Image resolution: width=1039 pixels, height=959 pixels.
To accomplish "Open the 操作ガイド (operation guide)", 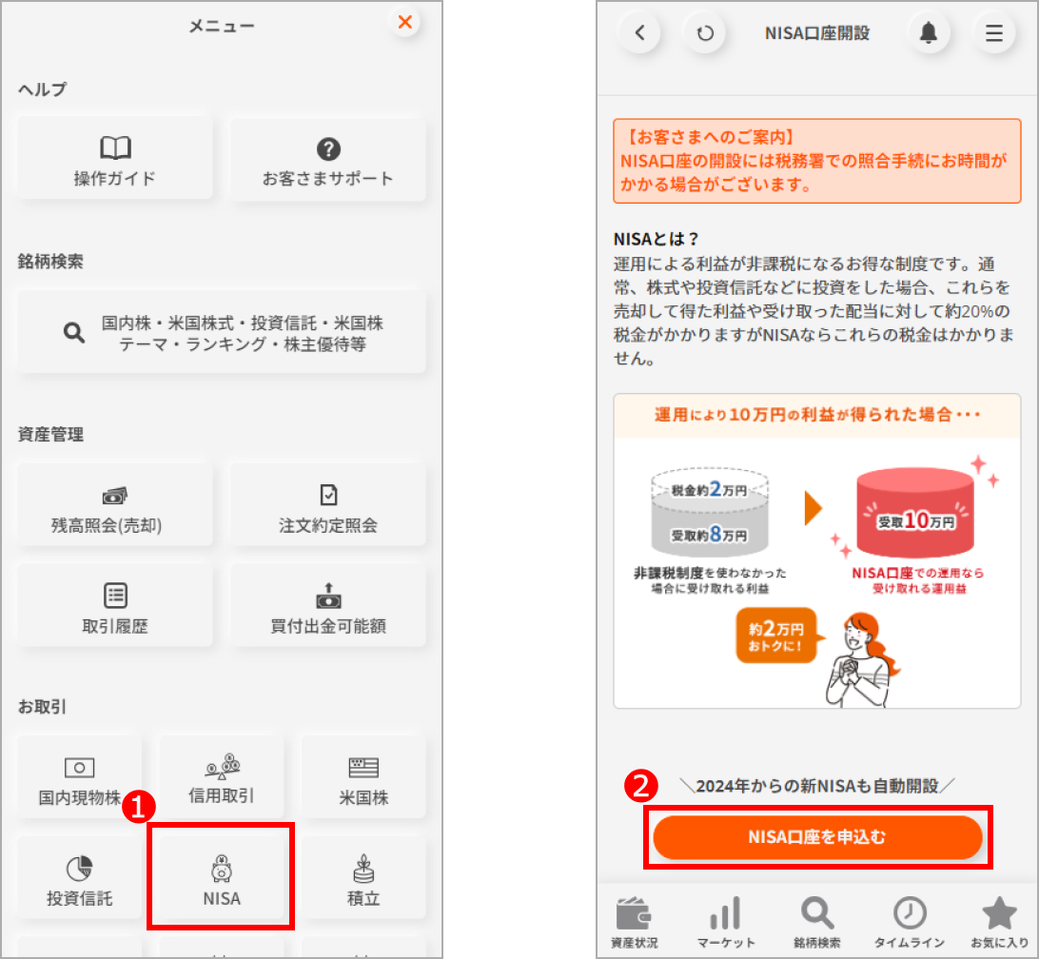I will pyautogui.click(x=114, y=158).
